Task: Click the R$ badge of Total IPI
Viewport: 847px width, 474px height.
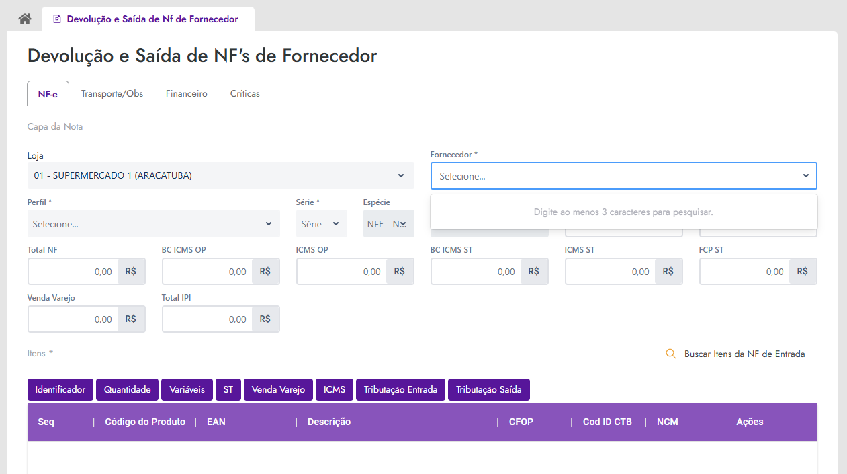Action: (x=265, y=319)
